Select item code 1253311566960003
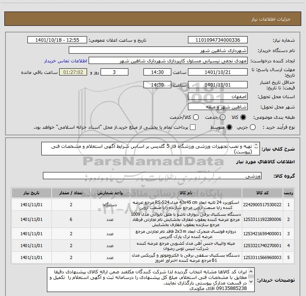This screenshot has width=306, height=296. coord(262,257)
